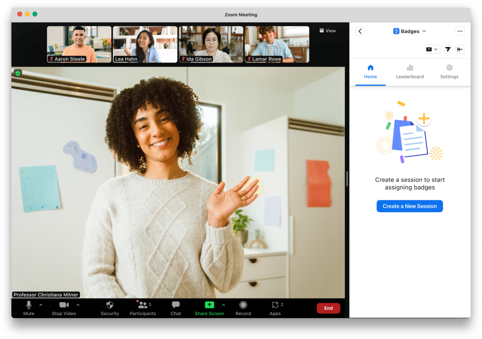Stop Video camera toggle

(x=64, y=308)
